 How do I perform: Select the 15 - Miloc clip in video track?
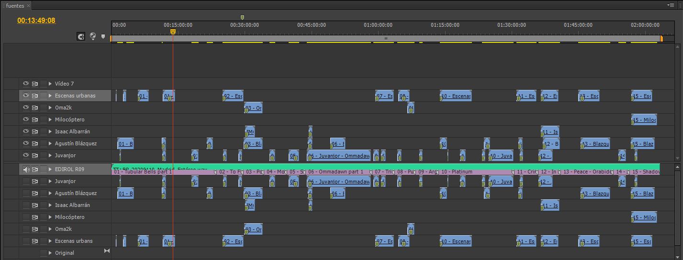point(644,120)
